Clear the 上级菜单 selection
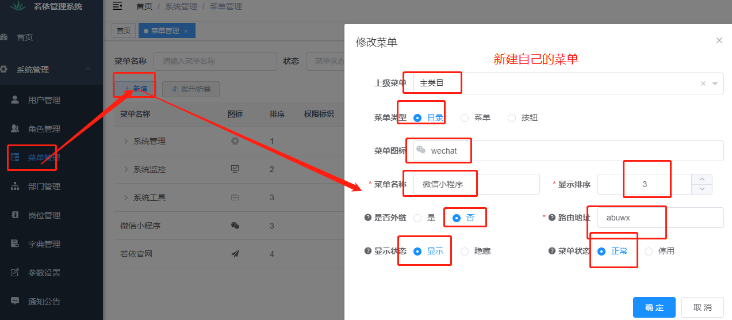Image resolution: width=732 pixels, height=320 pixels. 703,83
